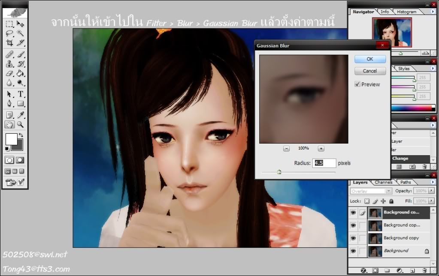The width and height of the screenshot is (439, 276).
Task: Toggle Lock transparent pixels
Action: pyautogui.click(x=367, y=201)
